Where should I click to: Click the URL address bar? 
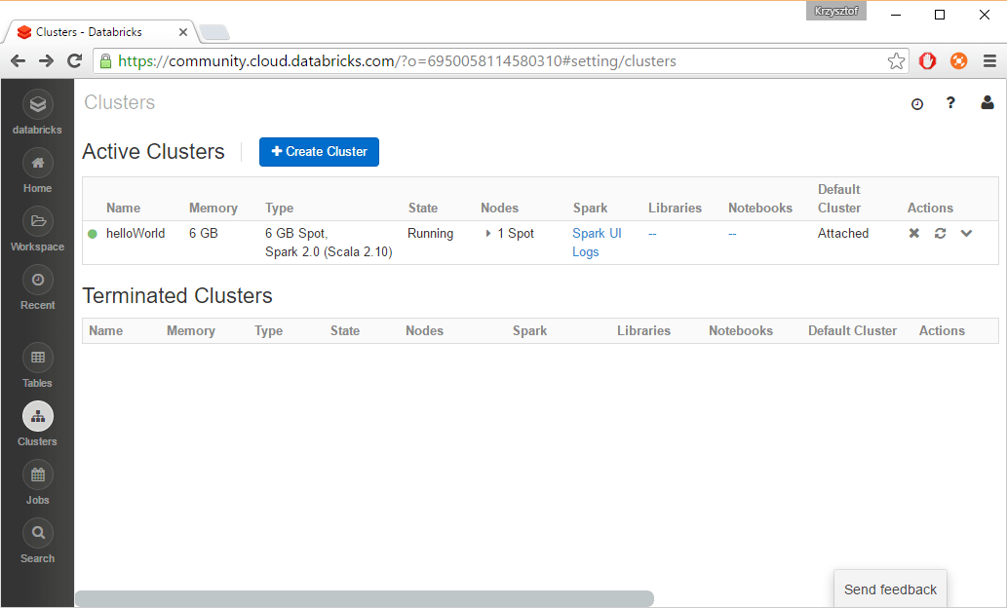point(501,61)
